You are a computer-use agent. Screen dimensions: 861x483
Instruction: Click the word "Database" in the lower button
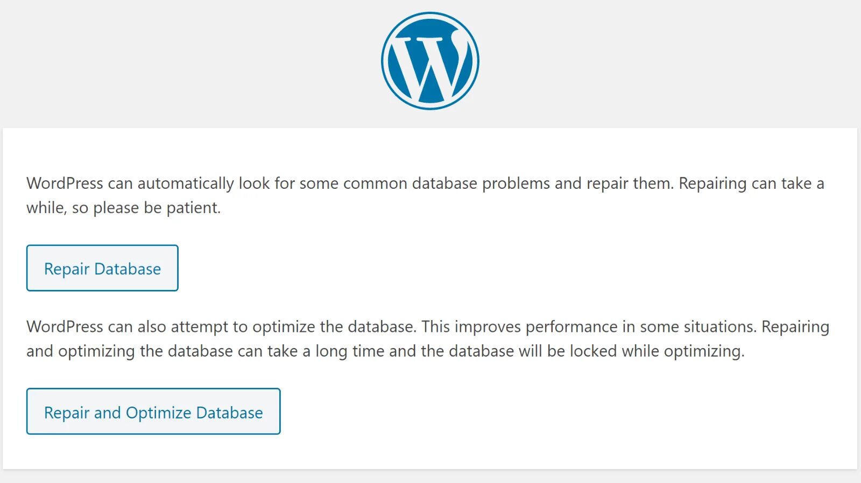point(229,413)
